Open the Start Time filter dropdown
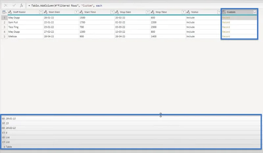 [112, 12]
